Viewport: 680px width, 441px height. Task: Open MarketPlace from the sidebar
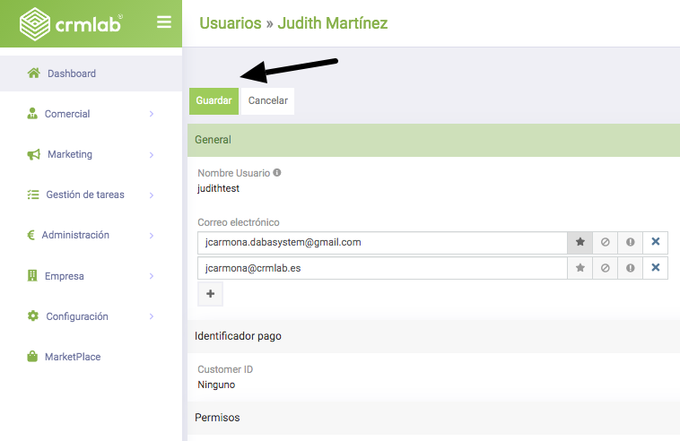tap(72, 357)
